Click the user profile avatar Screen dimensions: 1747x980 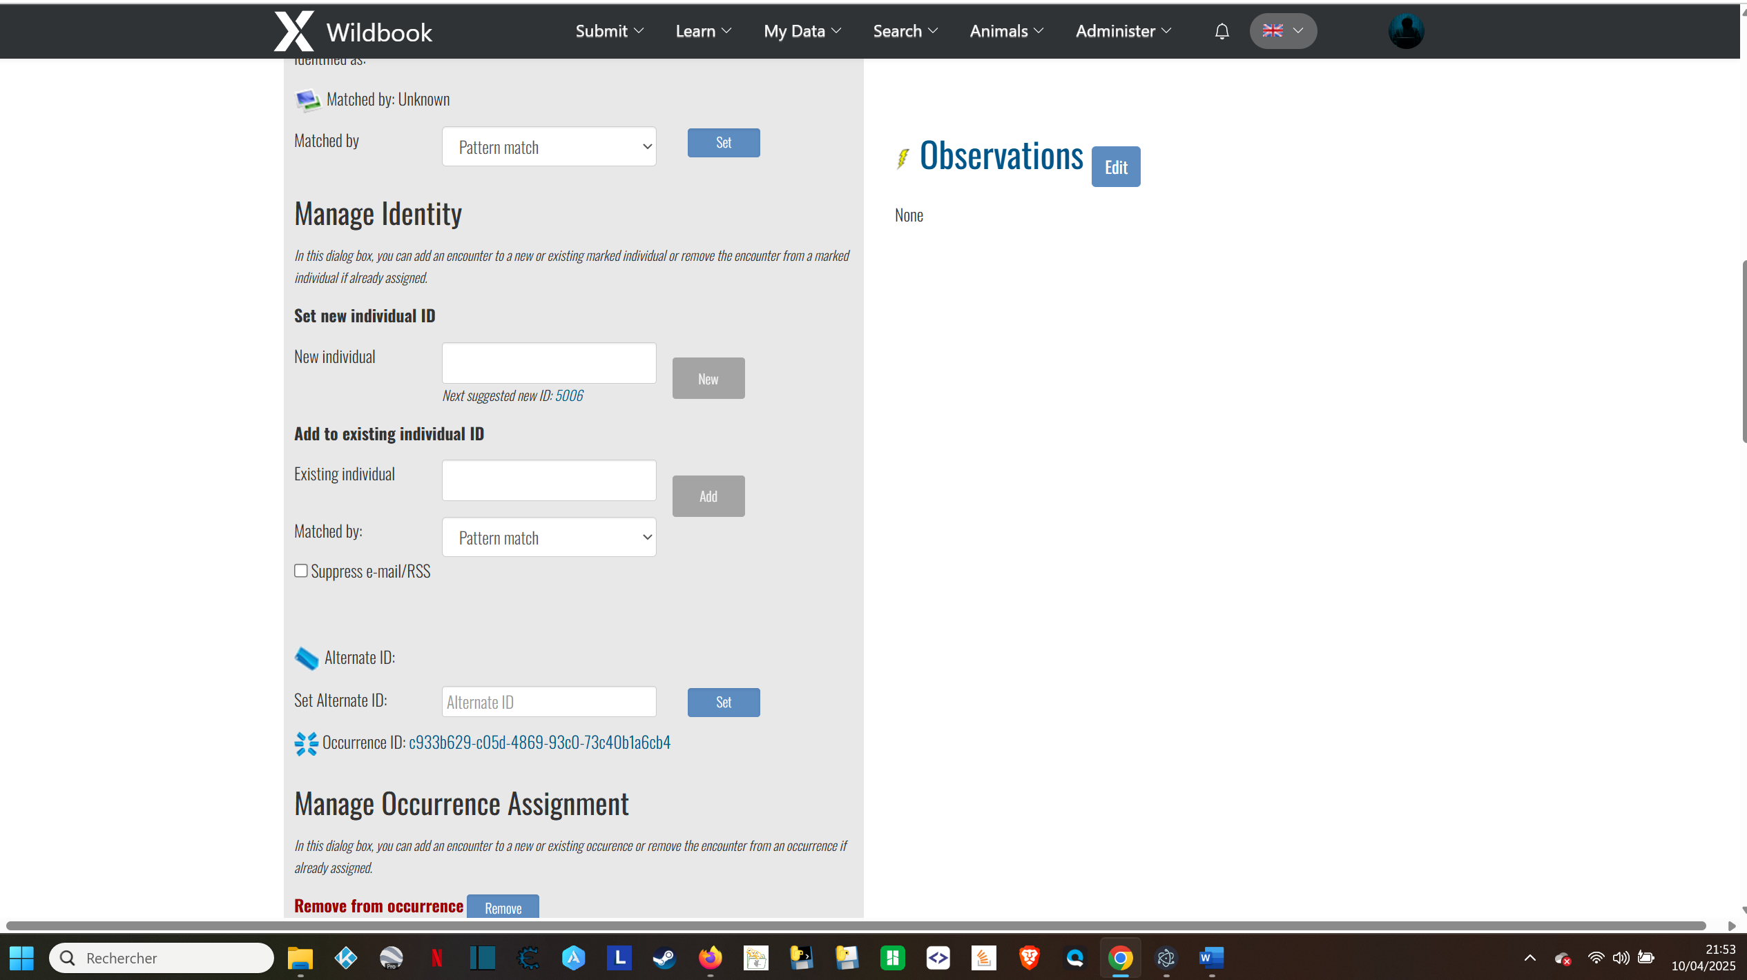(1406, 31)
